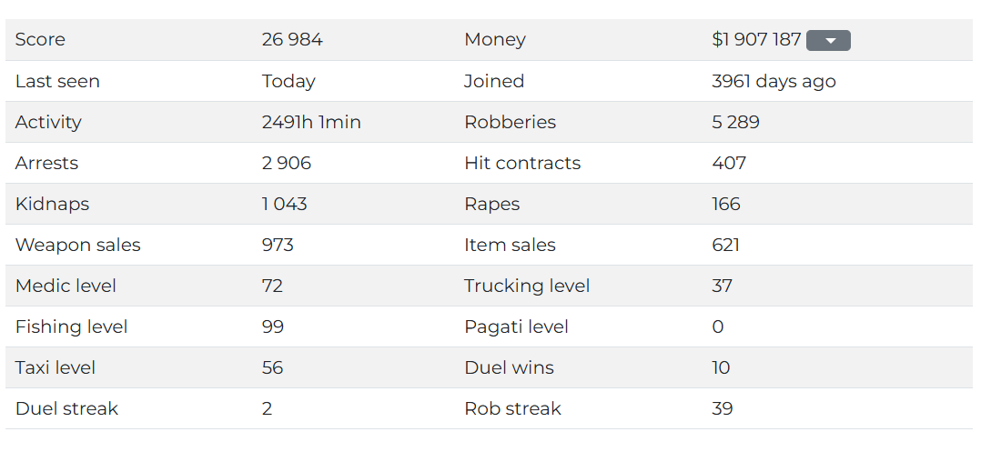Click the Score value 26 984

click(x=292, y=39)
